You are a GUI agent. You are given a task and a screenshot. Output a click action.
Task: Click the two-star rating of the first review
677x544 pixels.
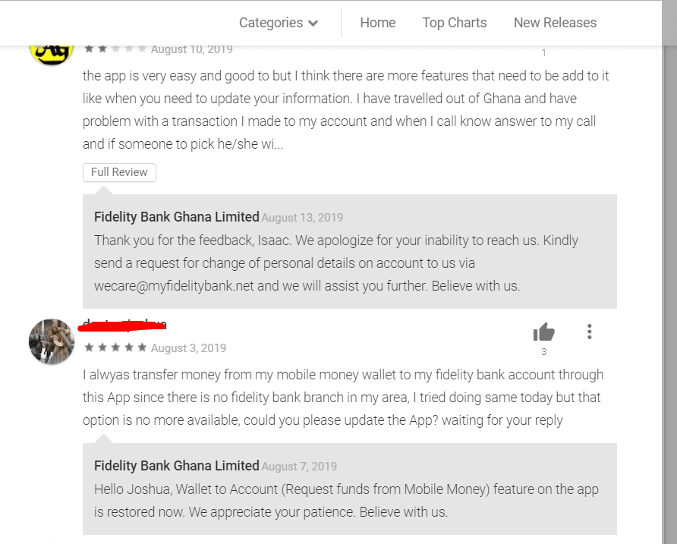click(x=115, y=49)
